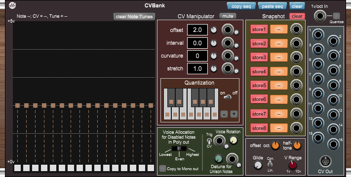
Task: Click the stretch CV input jack
Action: tap(228, 68)
